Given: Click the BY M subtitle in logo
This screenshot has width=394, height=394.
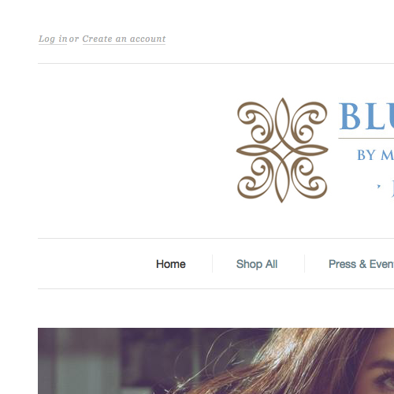Looking at the screenshot, I should tap(375, 155).
